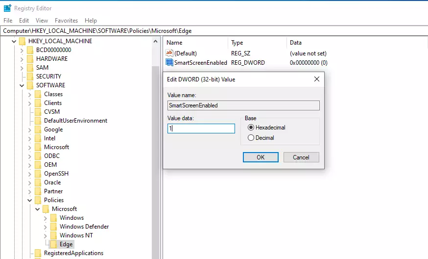This screenshot has height=259, width=428.
Task: Click the HARDWARE folder icon
Action: pyautogui.click(x=30, y=59)
